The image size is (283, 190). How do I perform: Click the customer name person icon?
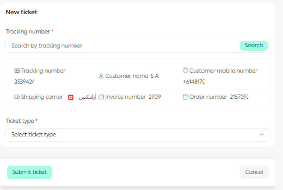point(101,76)
